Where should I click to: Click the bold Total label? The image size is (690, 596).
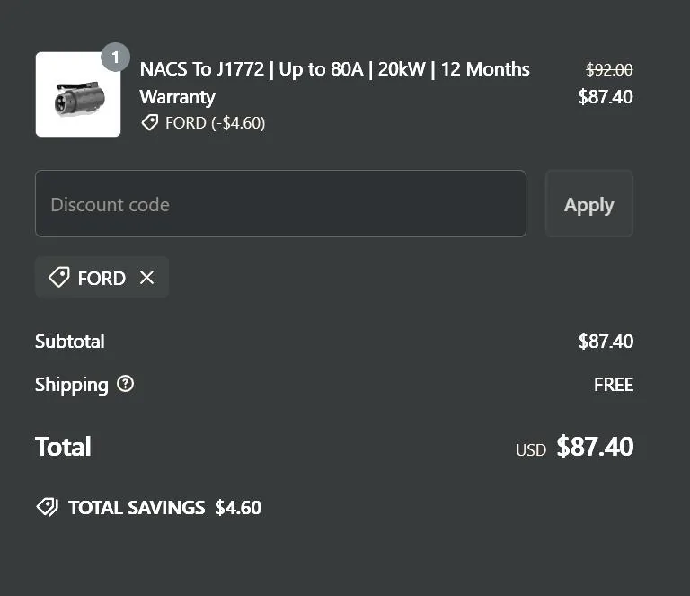(x=63, y=447)
